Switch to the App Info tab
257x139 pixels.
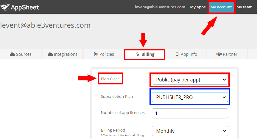point(186,54)
